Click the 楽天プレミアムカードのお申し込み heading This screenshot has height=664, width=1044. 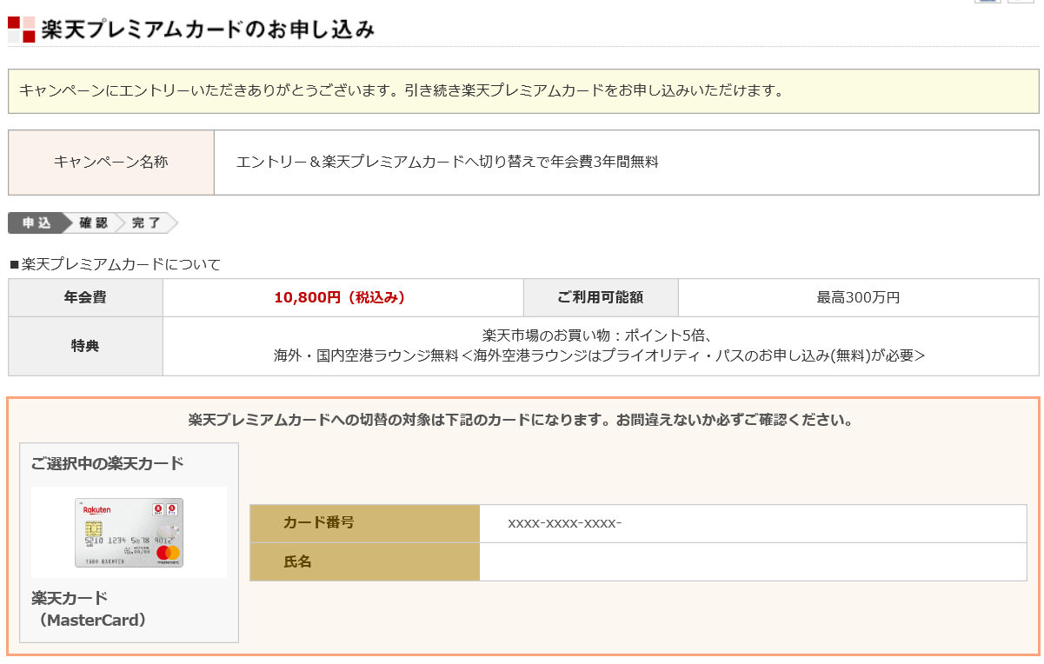pyautogui.click(x=208, y=29)
